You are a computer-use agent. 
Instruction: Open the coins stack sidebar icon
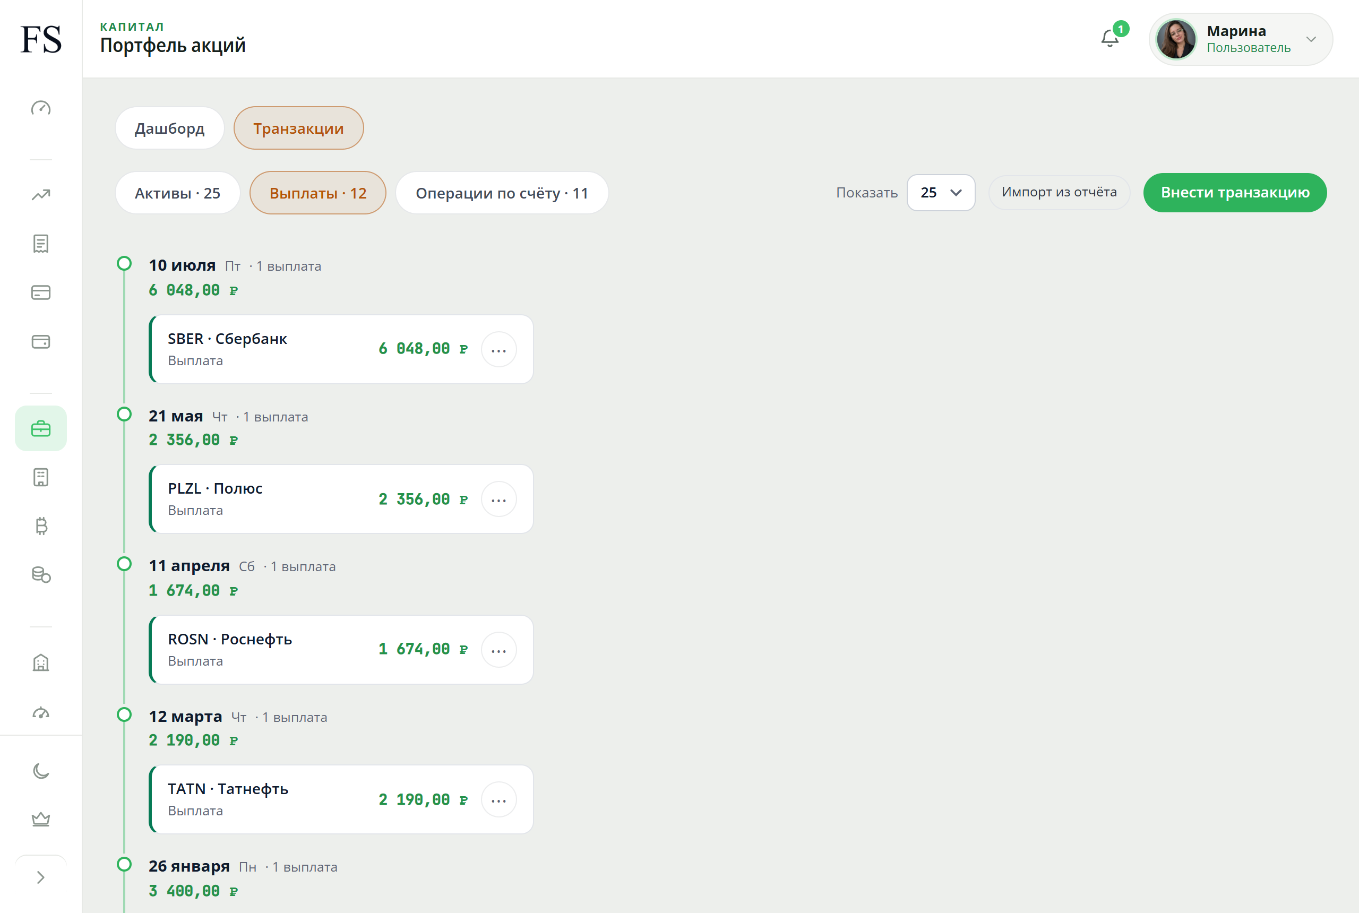[x=41, y=575]
